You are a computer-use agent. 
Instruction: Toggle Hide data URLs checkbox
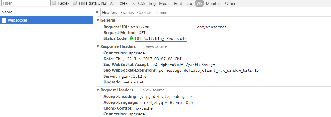[75, 3]
